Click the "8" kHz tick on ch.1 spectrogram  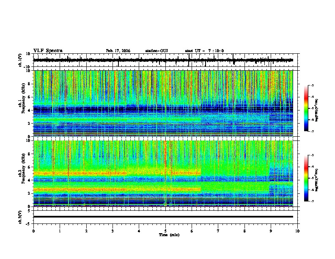(x=30, y=84)
